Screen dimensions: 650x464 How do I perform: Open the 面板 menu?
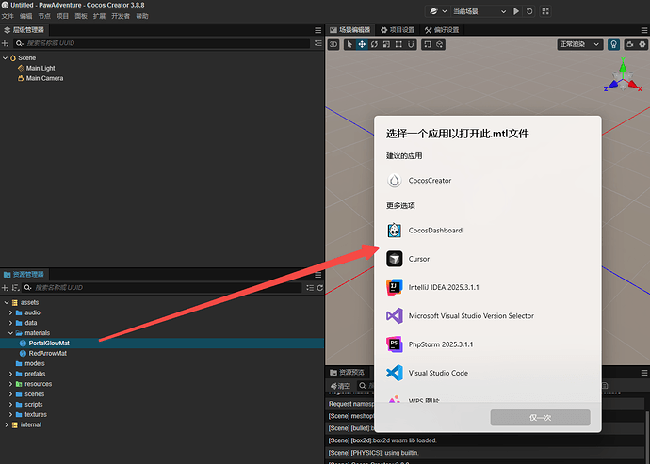(x=81, y=16)
